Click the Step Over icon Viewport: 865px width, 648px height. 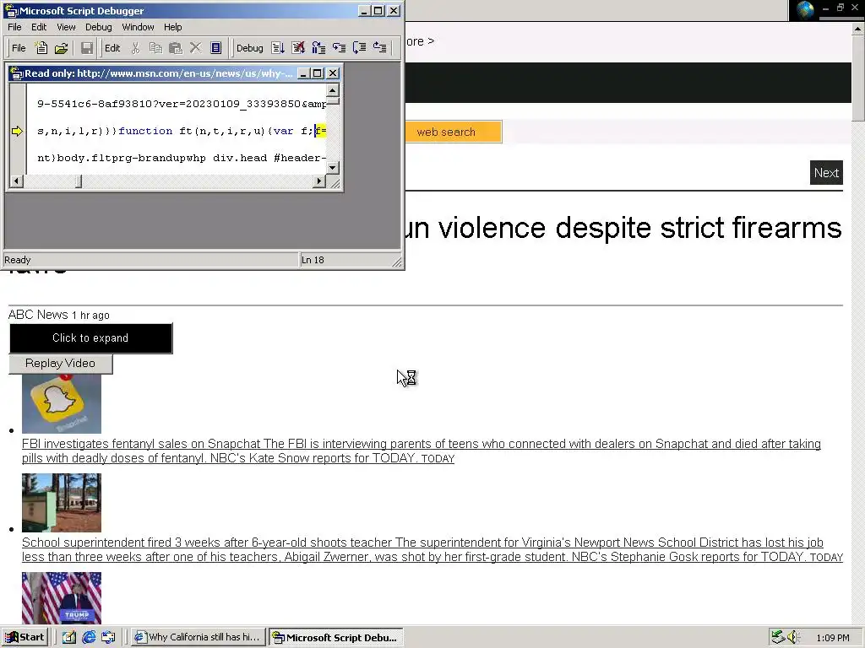(x=359, y=48)
